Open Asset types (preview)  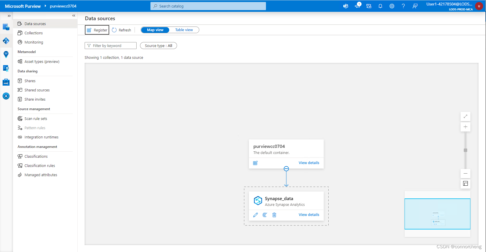pyautogui.click(x=45, y=61)
